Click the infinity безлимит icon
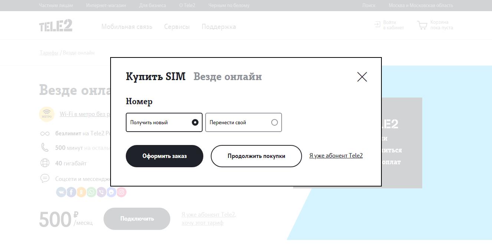Screen dimensions: 492x244 (45, 133)
